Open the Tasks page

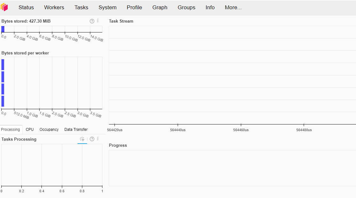[81, 7]
